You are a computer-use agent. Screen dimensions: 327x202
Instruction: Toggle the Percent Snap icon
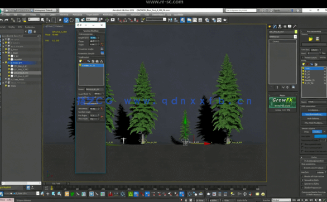tap(131, 20)
